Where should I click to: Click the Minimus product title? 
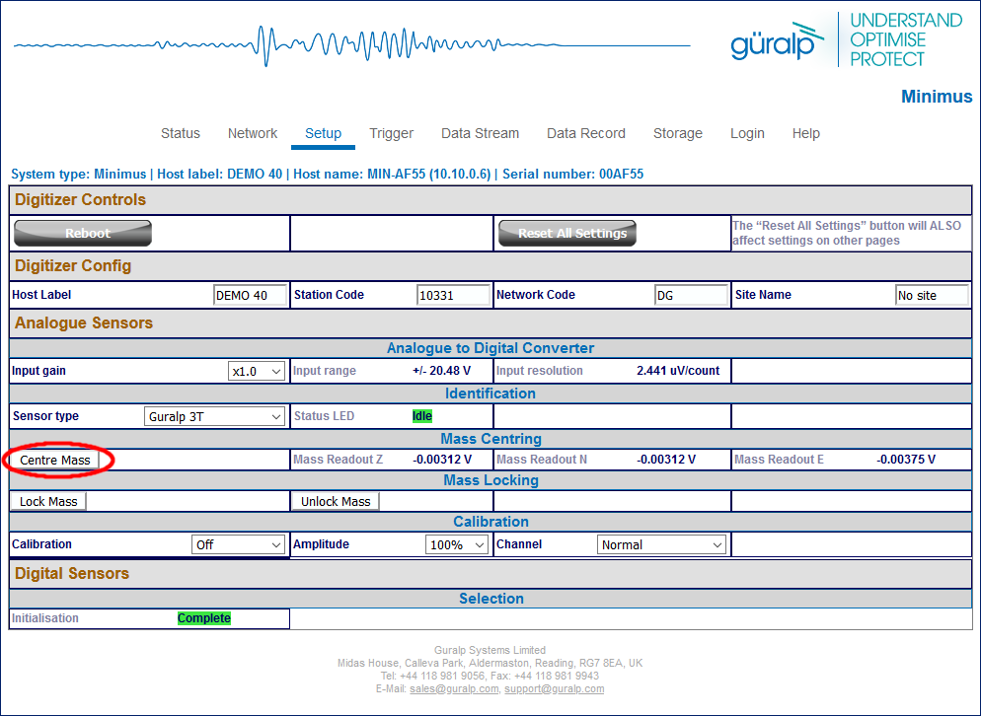click(x=937, y=97)
